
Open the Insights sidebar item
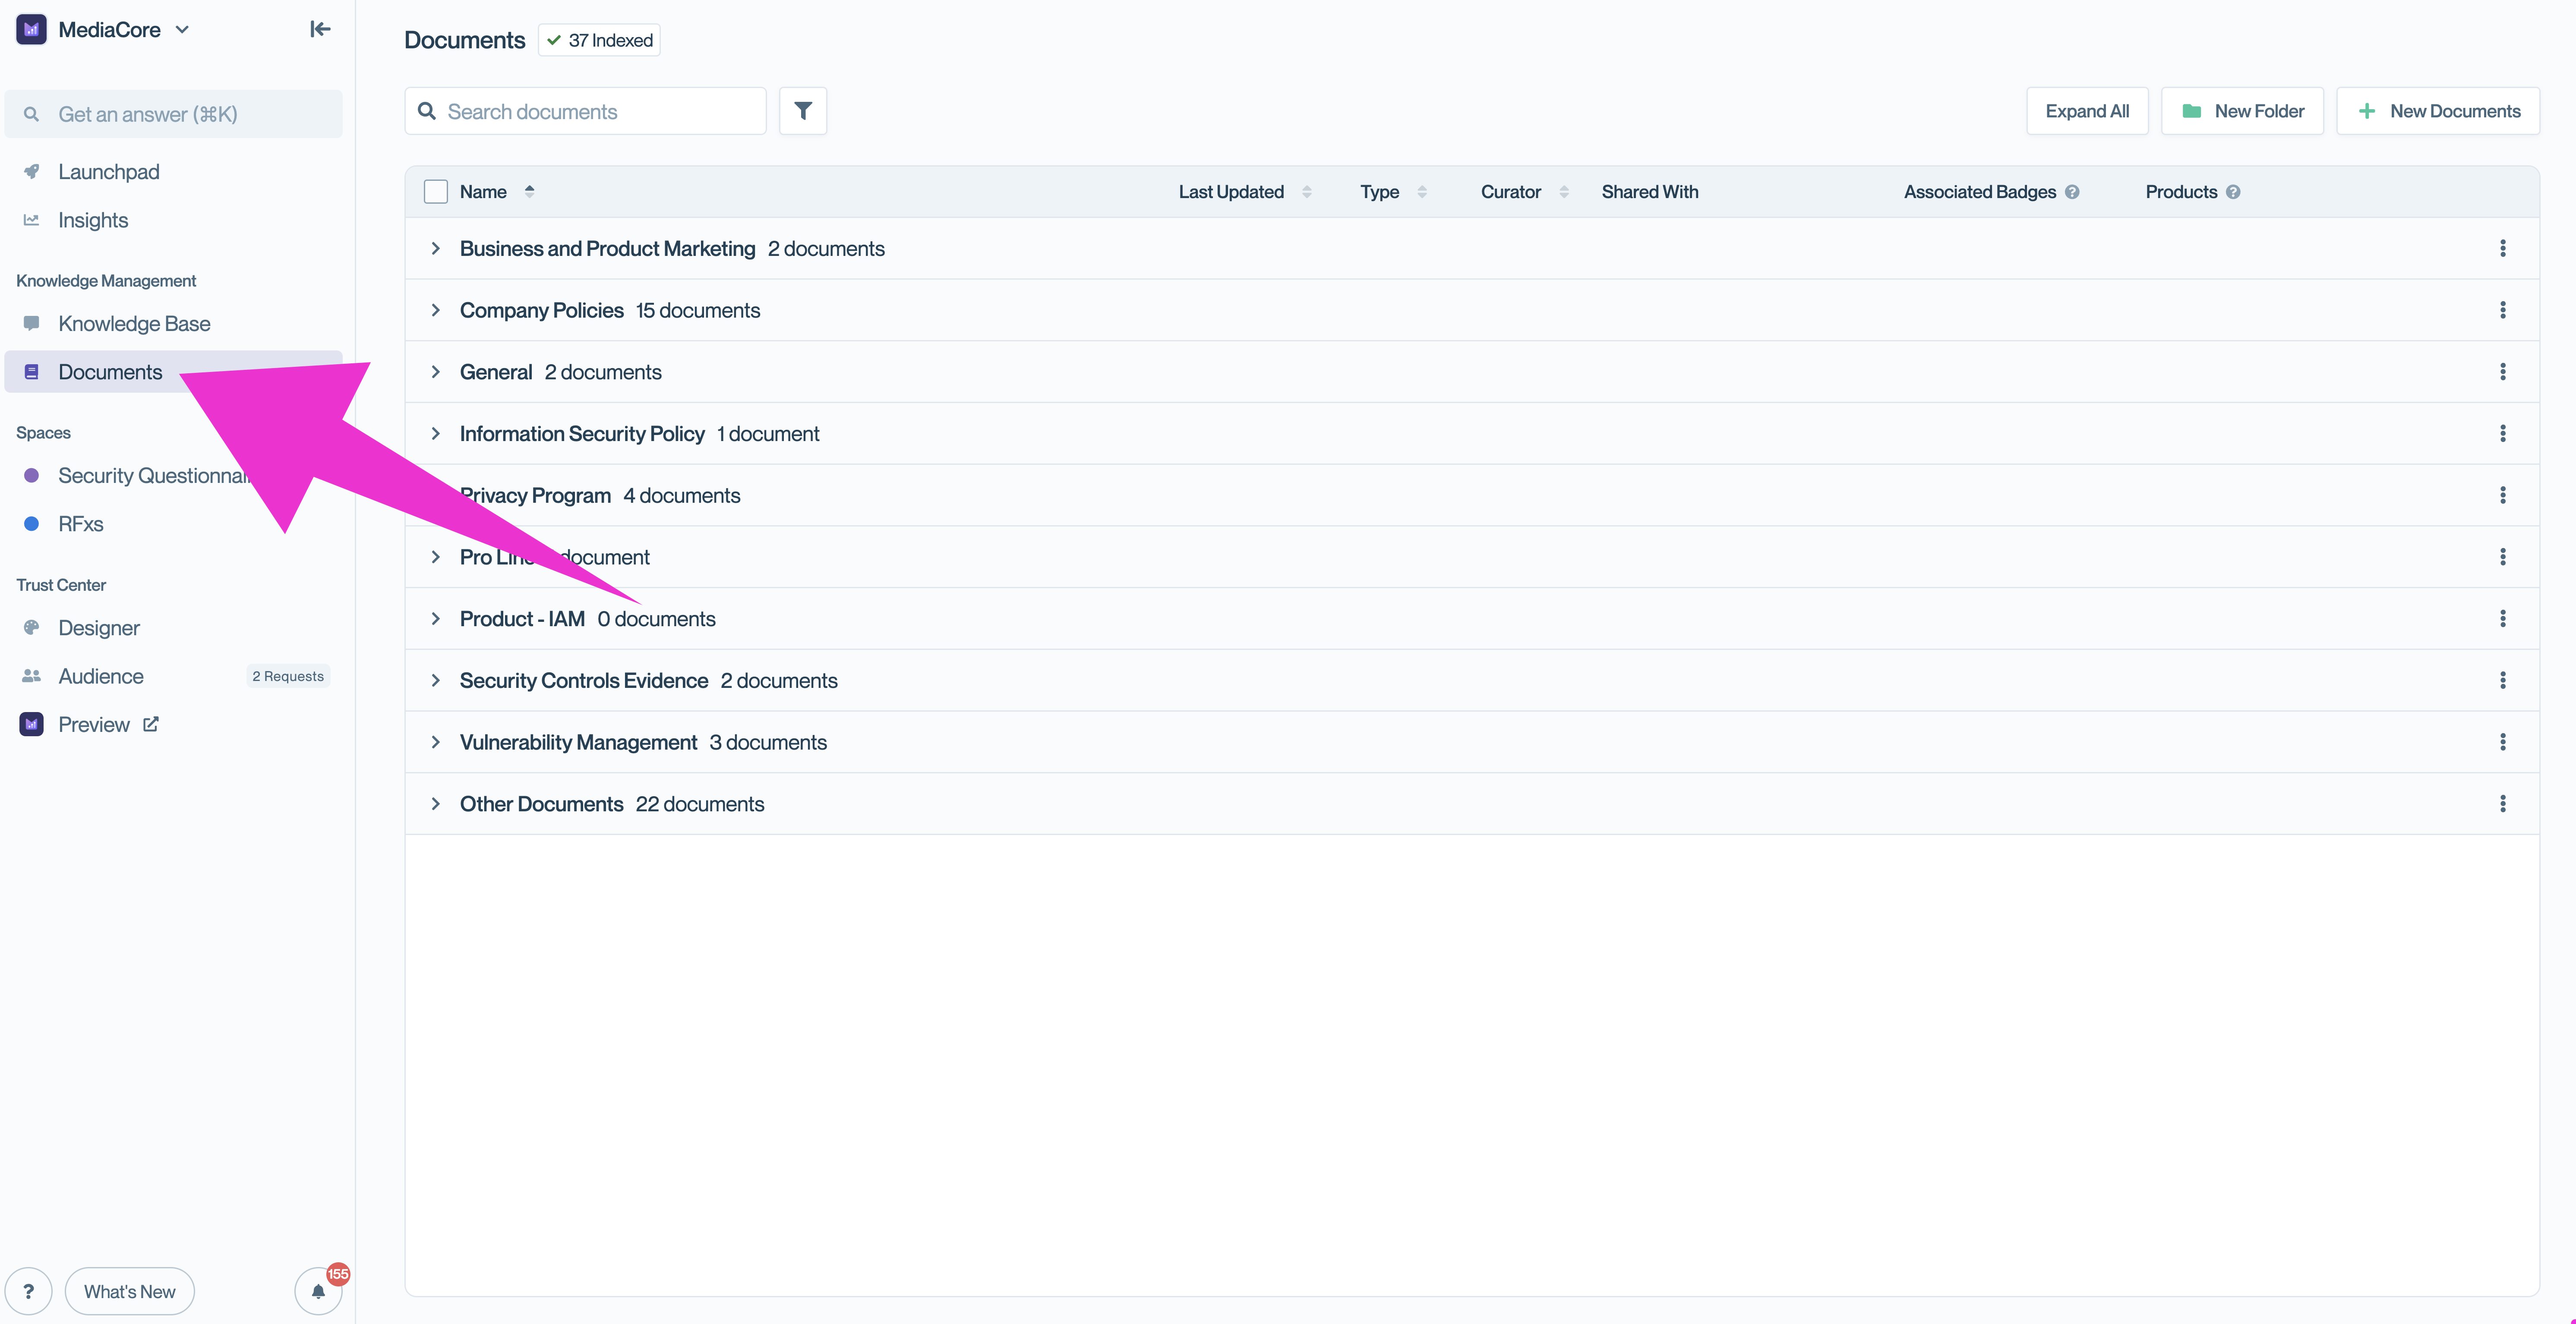(93, 220)
